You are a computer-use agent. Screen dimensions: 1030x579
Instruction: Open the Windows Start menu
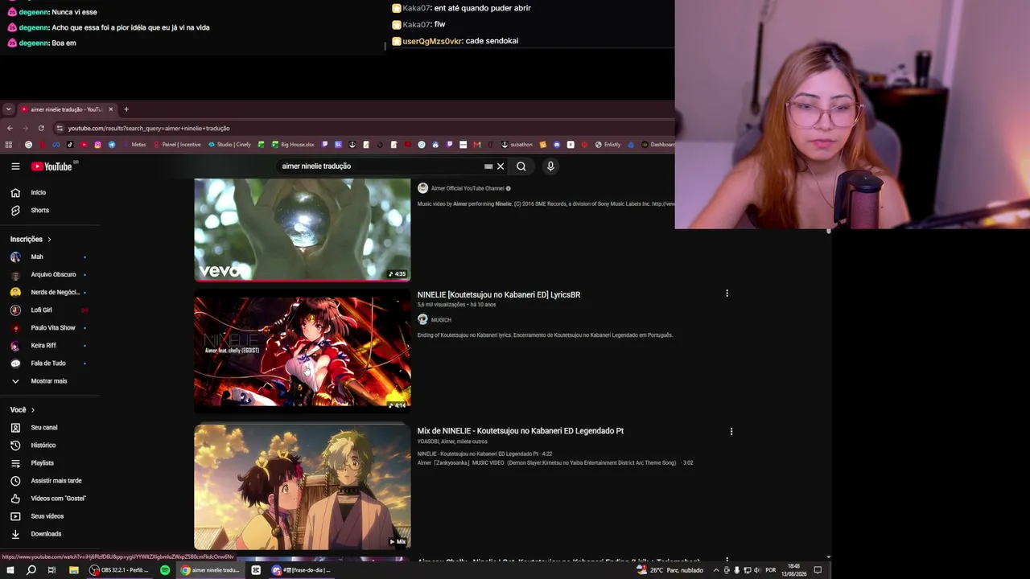click(10, 570)
